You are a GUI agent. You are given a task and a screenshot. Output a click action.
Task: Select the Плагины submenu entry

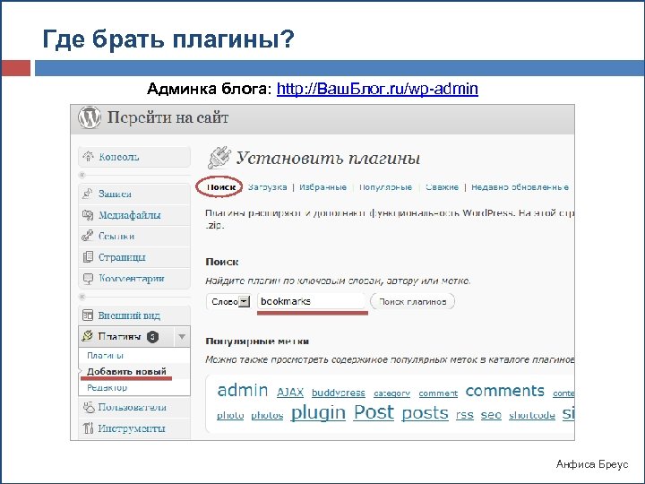(106, 356)
